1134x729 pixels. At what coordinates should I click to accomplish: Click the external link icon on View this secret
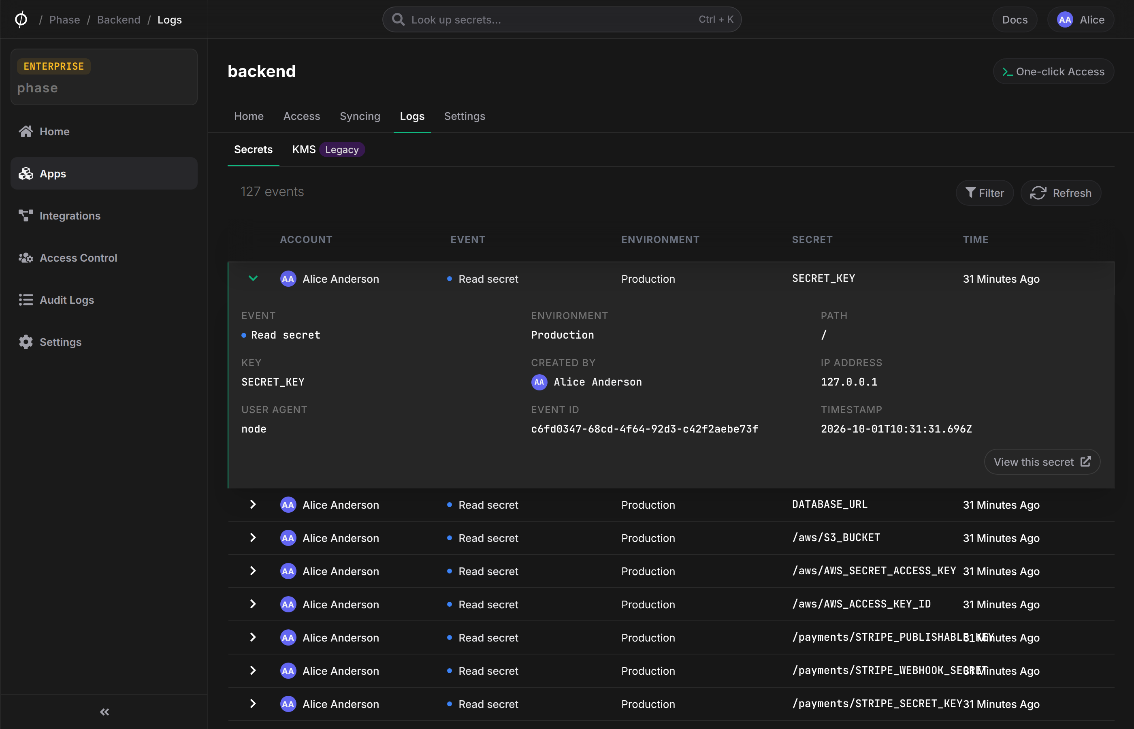point(1085,462)
